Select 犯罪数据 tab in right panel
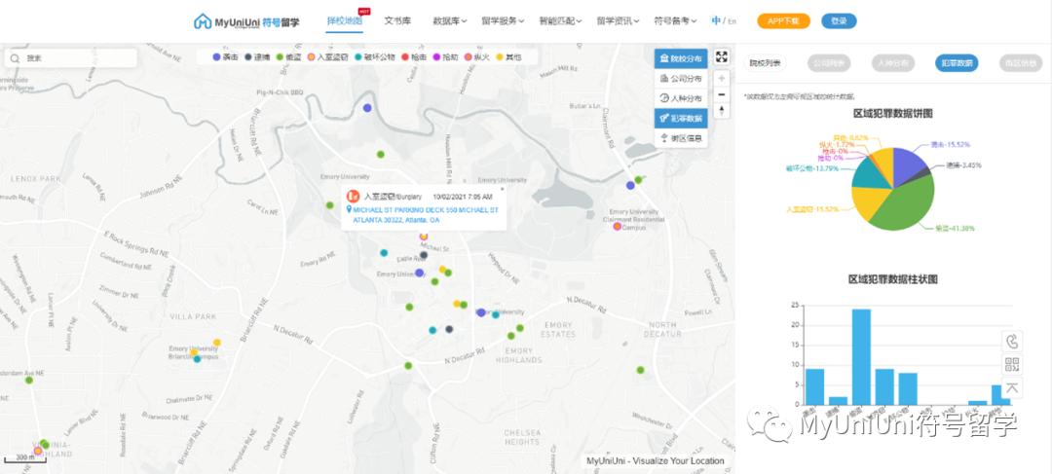 click(957, 63)
